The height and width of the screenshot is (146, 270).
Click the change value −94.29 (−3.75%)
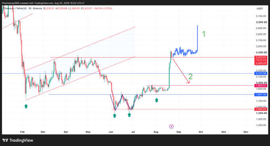(x=103, y=8)
